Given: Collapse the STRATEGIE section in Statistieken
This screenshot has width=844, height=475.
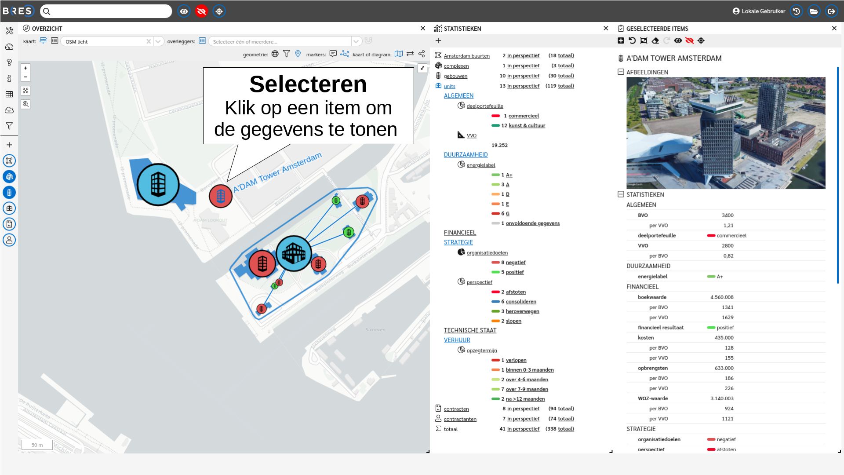Looking at the screenshot, I should pos(458,242).
